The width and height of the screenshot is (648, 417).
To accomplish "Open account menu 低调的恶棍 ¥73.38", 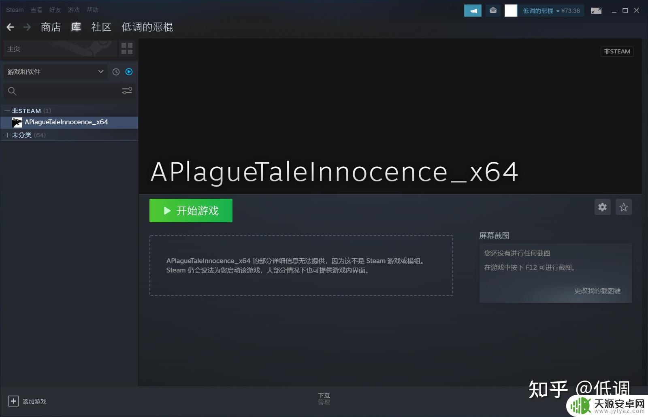I will 551,11.
